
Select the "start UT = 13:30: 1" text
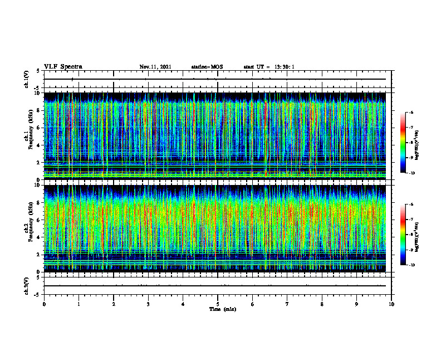[x=269, y=67]
